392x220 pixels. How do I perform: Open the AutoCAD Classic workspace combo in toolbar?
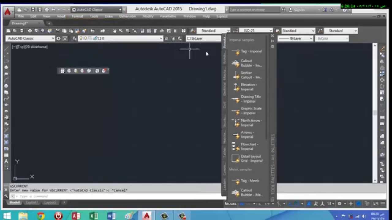(30, 38)
